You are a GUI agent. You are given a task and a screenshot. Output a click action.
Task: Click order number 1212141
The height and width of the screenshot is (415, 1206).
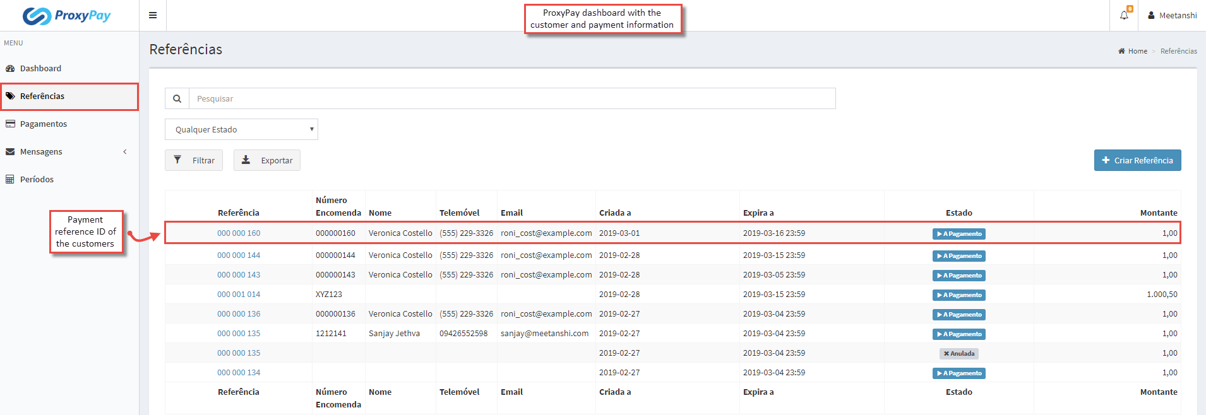click(x=331, y=334)
